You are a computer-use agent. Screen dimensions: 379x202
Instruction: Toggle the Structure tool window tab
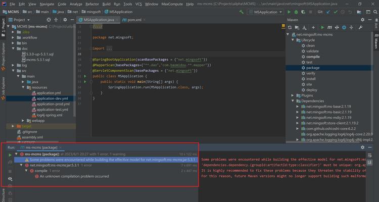click(x=3, y=195)
